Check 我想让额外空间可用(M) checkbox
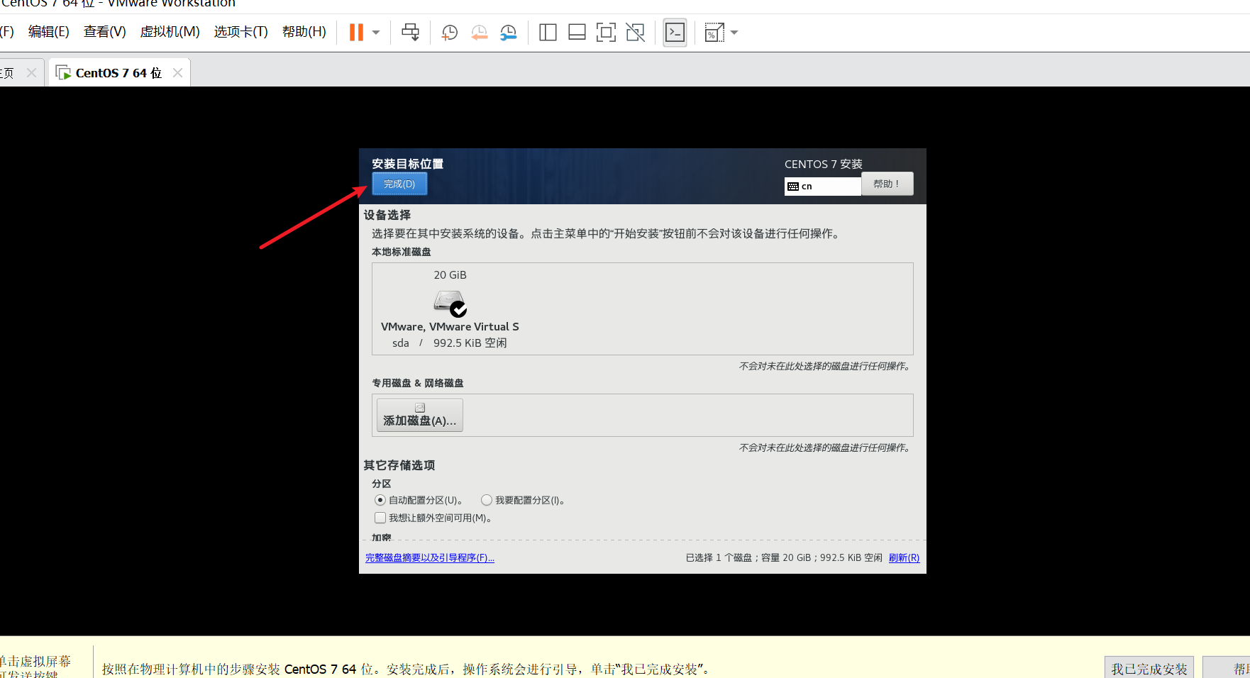This screenshot has width=1250, height=678. tap(380, 518)
